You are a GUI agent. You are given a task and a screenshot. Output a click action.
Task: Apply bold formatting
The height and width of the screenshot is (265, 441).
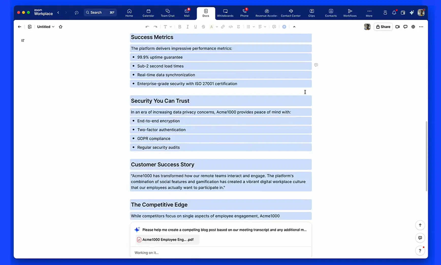point(180,27)
